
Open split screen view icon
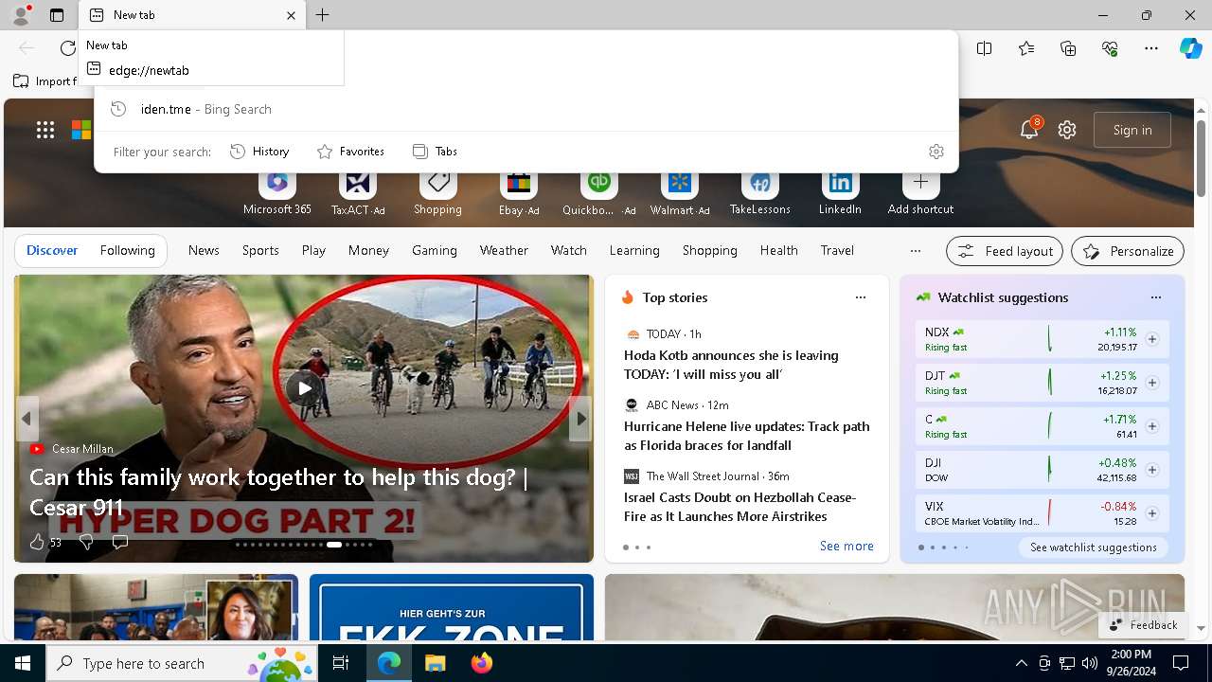pyautogui.click(x=985, y=48)
